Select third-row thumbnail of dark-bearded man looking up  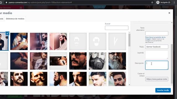[19, 79]
